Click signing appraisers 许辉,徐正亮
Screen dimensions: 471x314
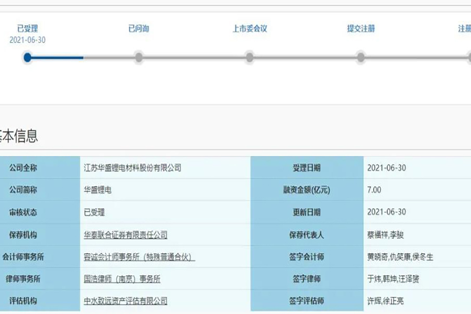click(x=385, y=301)
